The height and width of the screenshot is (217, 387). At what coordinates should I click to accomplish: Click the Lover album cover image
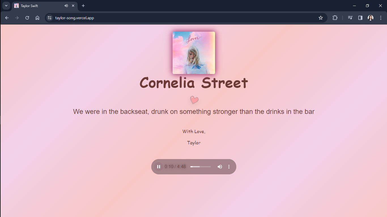pos(194,53)
